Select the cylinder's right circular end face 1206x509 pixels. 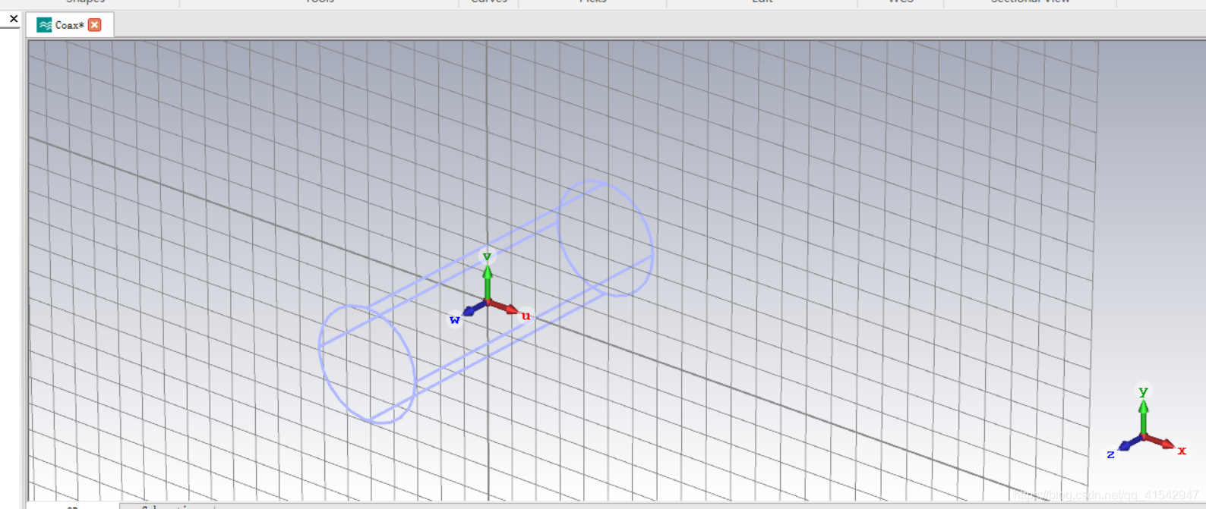(606, 238)
